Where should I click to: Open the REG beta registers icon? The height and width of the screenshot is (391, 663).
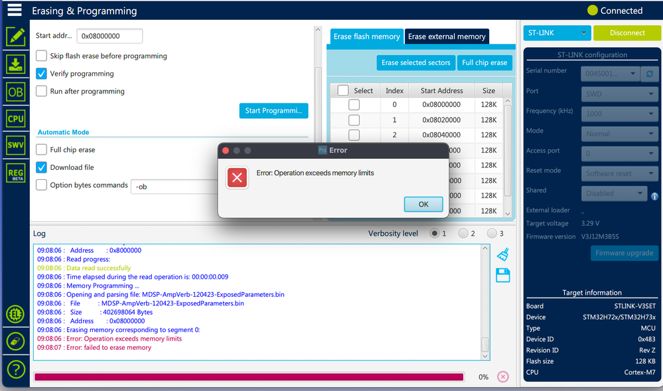(x=16, y=173)
